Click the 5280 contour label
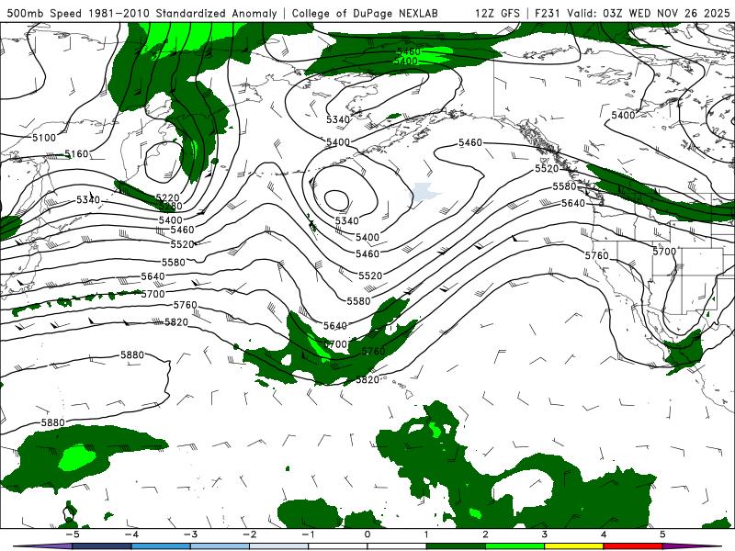This screenshot has width=735, height=551. pos(170,206)
